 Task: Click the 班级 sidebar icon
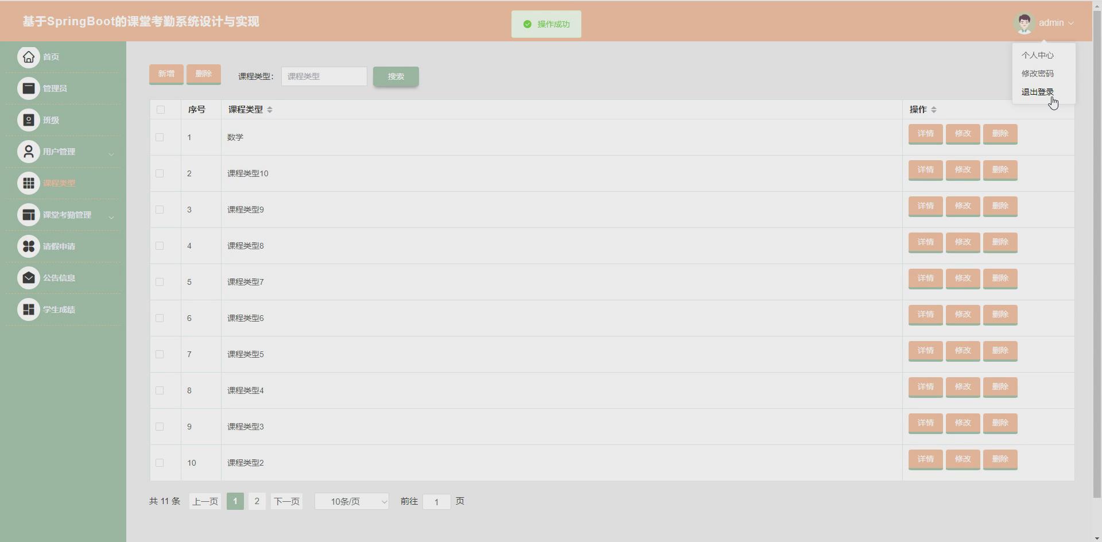click(29, 120)
